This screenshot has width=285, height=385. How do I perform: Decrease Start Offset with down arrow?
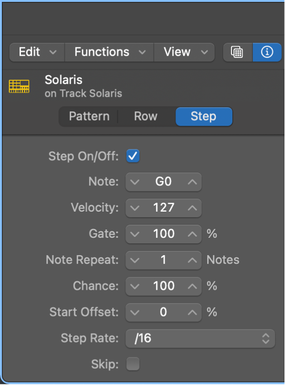135,312
